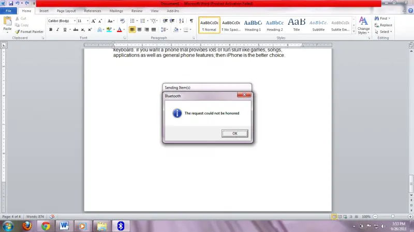The height and width of the screenshot is (232, 414).
Task: Apply multilevel list
Action: point(154,21)
